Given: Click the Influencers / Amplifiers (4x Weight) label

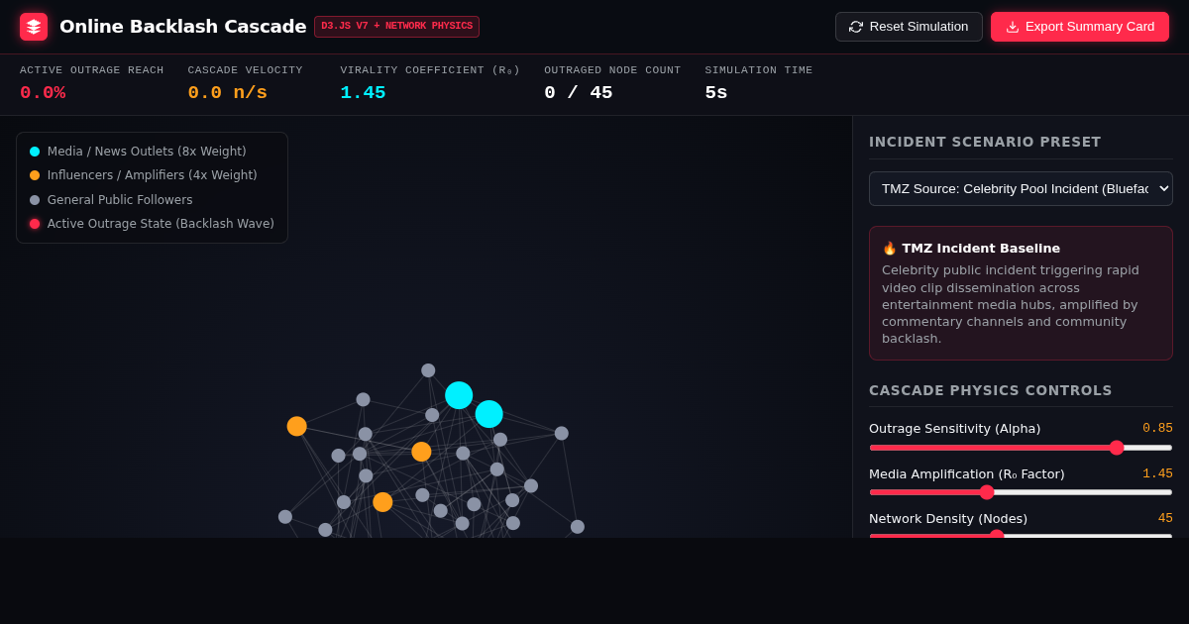Looking at the screenshot, I should (x=153, y=175).
